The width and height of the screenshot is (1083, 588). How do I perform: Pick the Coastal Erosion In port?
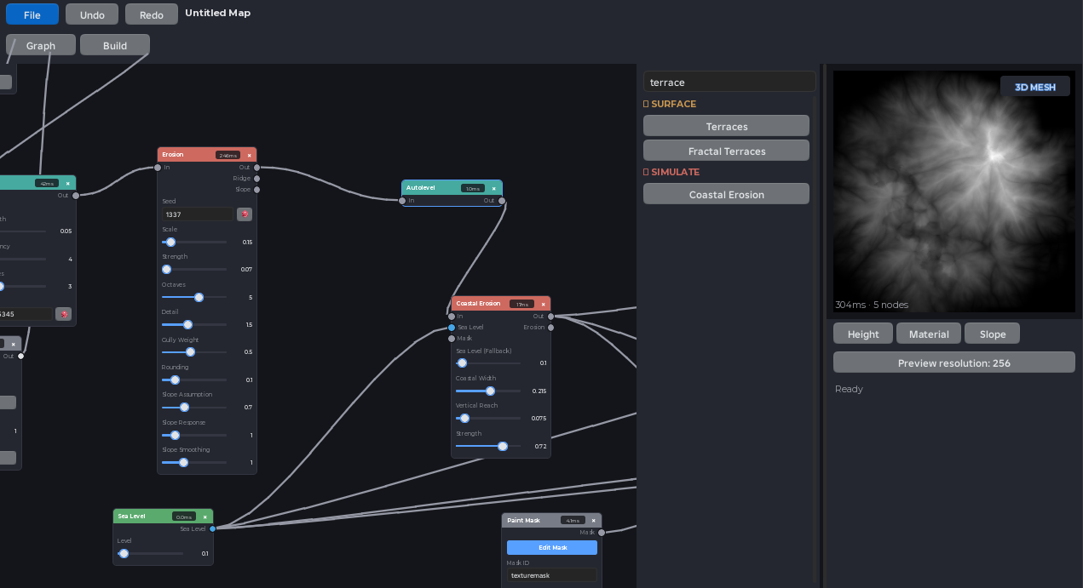(x=452, y=317)
